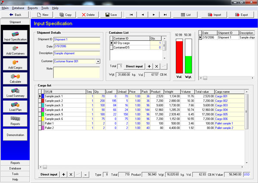Viewport: 258px width, 183px height.
Task: Select the Shipment sidebar tab
Action: click(15, 22)
